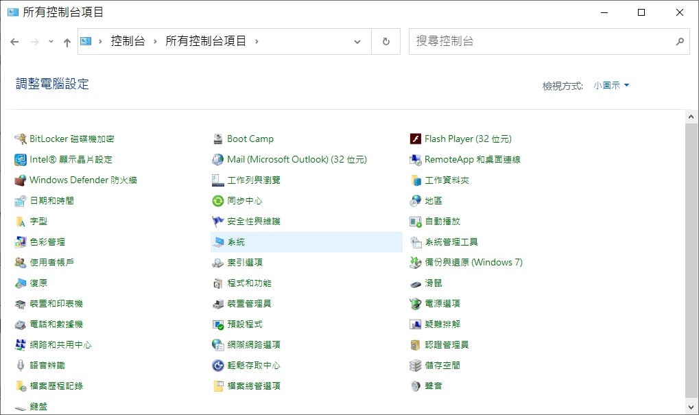
Task: Click the 儲存空間 icon
Action: [x=416, y=366]
